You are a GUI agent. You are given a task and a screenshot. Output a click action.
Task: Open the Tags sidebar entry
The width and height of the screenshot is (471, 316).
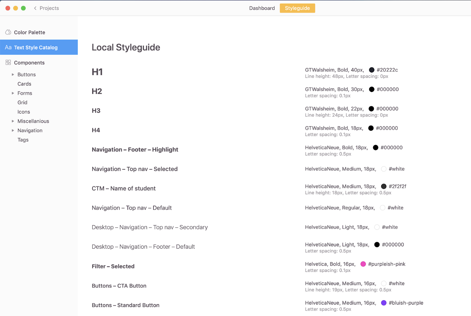click(23, 140)
